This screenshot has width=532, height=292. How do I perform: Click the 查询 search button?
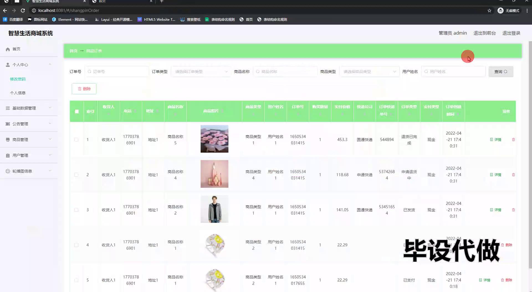pyautogui.click(x=501, y=72)
